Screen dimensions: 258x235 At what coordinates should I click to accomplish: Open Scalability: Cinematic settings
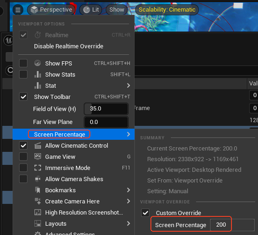167,10
